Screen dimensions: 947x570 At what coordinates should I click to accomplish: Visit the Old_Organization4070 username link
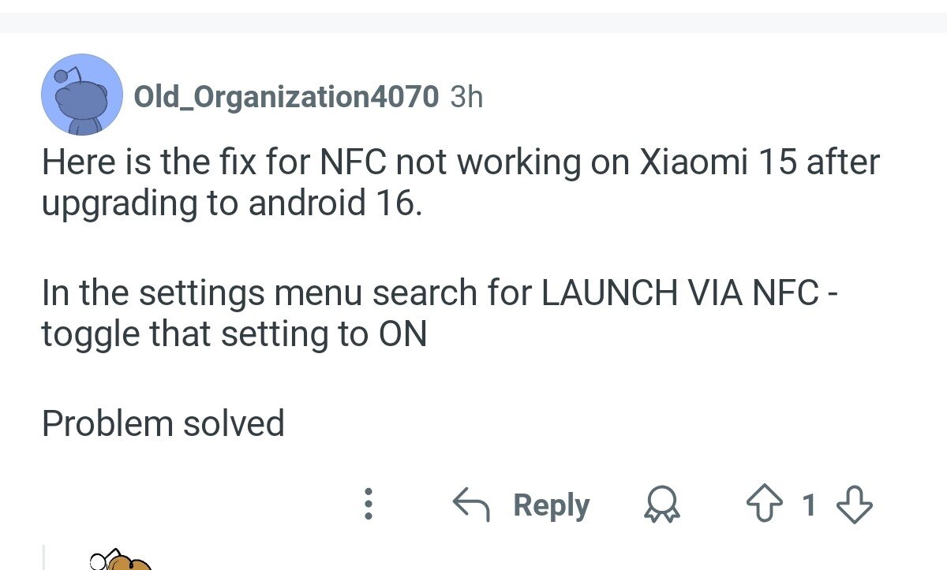[x=286, y=97]
